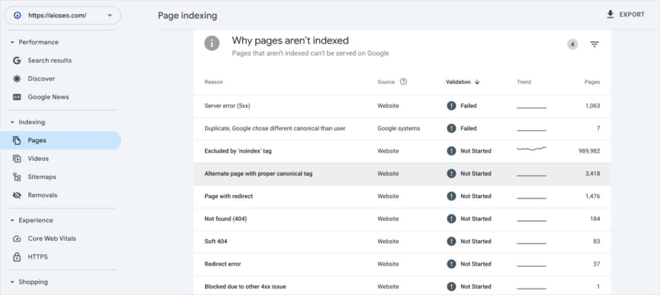The width and height of the screenshot is (660, 295).
Task: Click the HTTPS padlock icon
Action: click(x=17, y=257)
